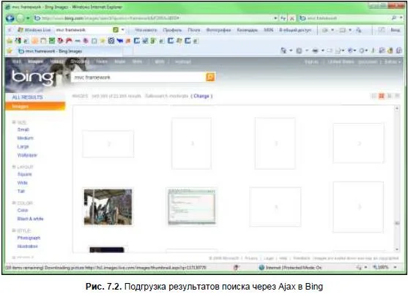Open the Images item in Bing navigation
Viewport: 408px width, 294px height.
click(35, 61)
